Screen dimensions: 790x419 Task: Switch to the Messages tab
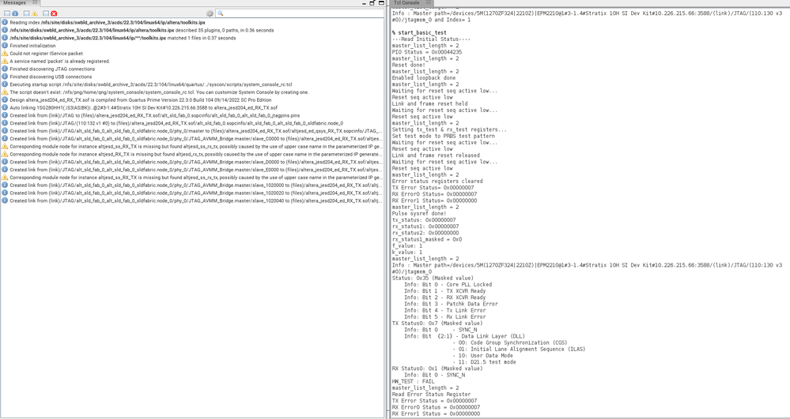[14, 2]
